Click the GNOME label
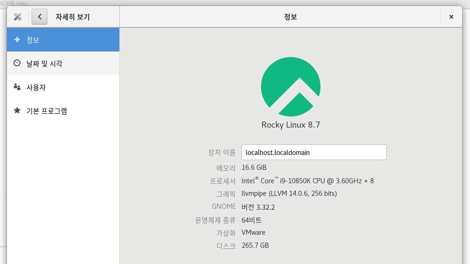The width and height of the screenshot is (470, 264). [x=223, y=206]
